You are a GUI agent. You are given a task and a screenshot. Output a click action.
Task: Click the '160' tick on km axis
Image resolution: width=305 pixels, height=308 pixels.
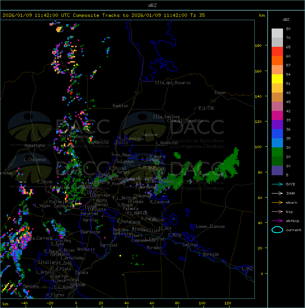click(258, 71)
